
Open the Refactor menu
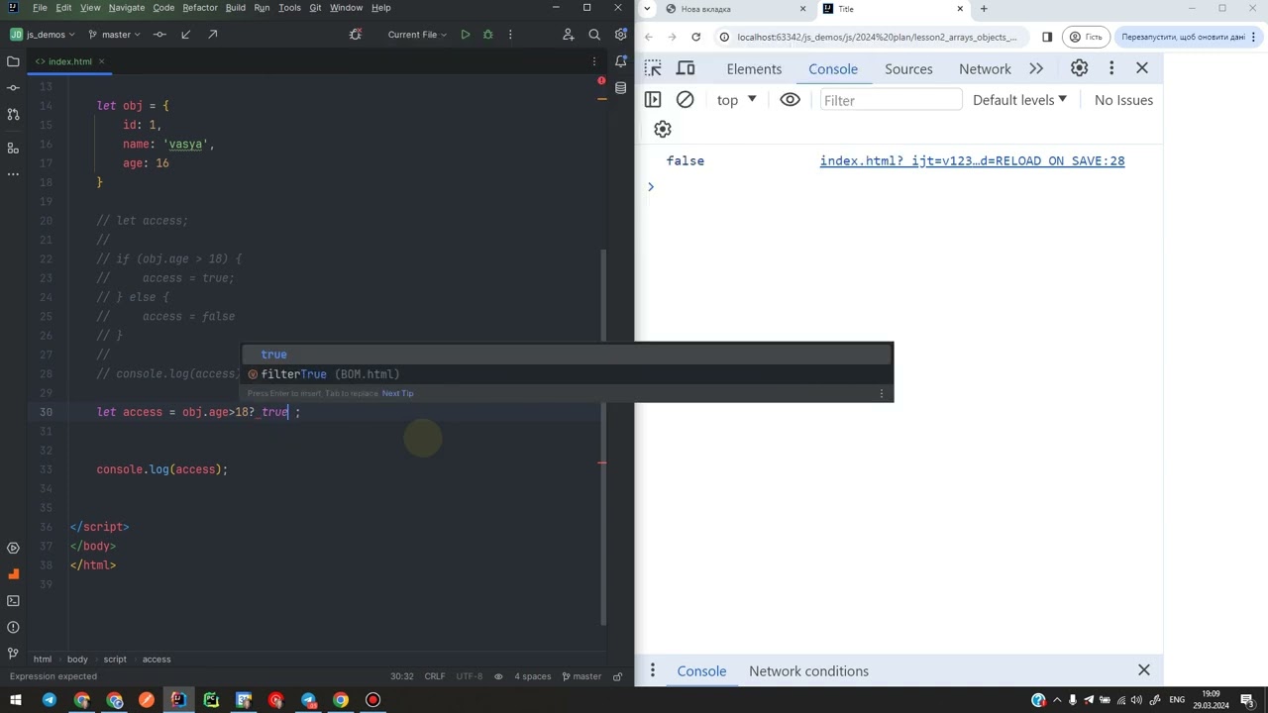(200, 7)
